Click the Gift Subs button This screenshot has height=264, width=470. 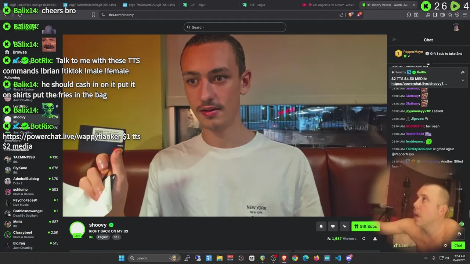pyautogui.click(x=365, y=227)
